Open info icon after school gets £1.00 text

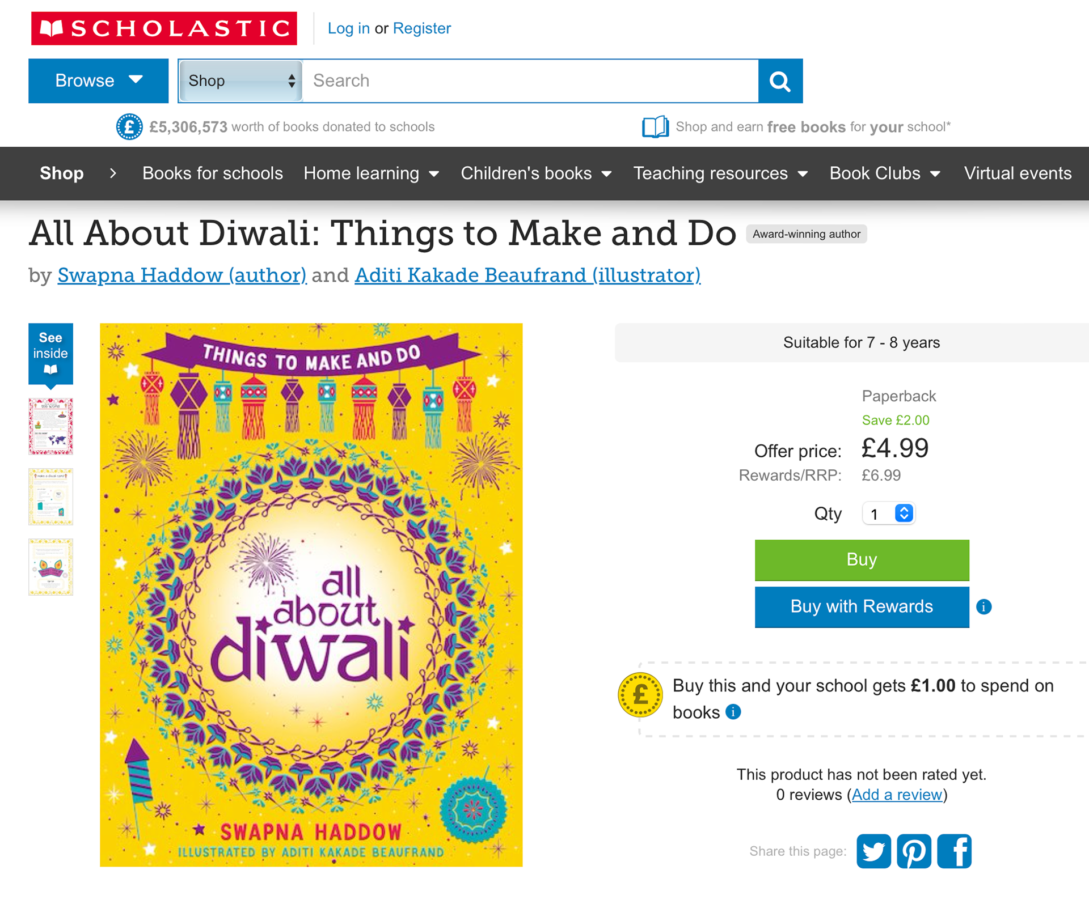[733, 712]
